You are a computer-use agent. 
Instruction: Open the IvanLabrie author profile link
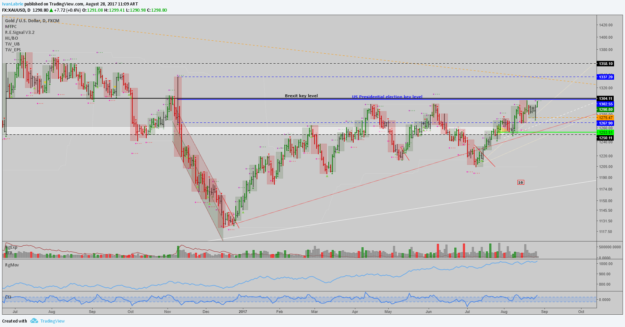(13, 4)
